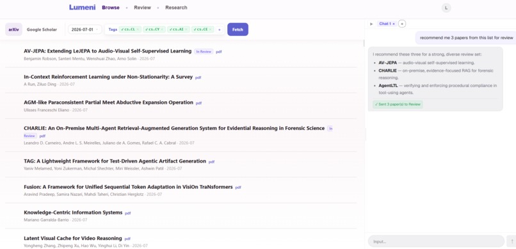Remove the cs.CY tag
Image resolution: width=516 pixels, height=249 pixels.
[x=162, y=29]
